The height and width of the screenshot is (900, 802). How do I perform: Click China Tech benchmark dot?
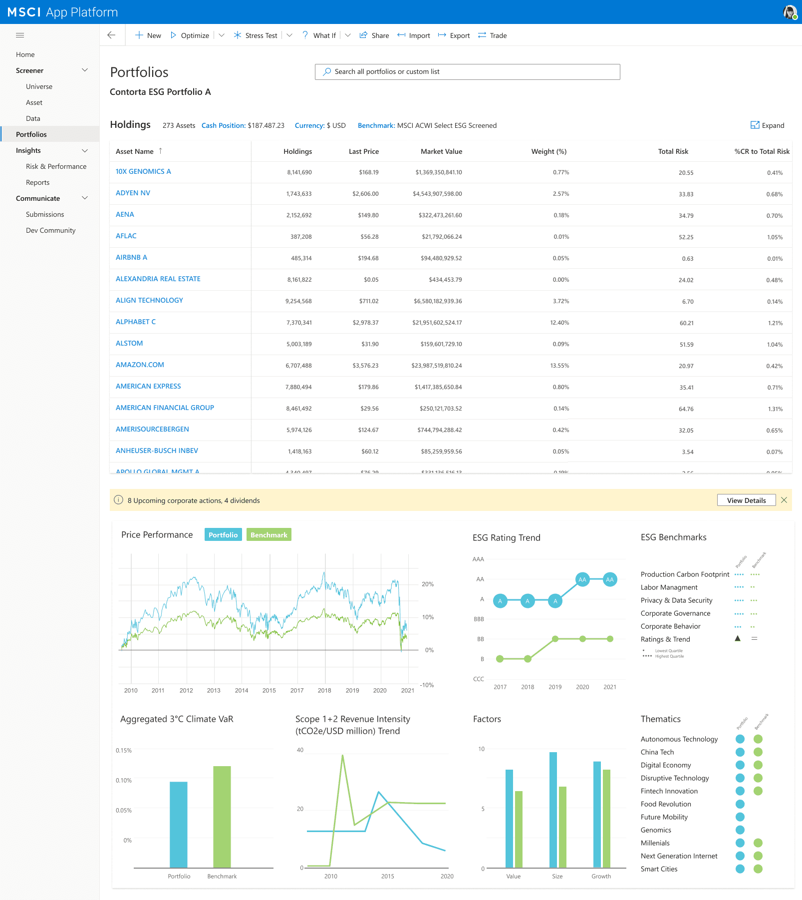pos(758,752)
